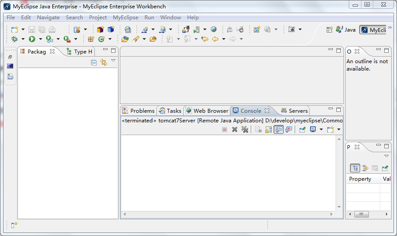
Task: Click the Run with profiling icon
Action: coord(49,39)
